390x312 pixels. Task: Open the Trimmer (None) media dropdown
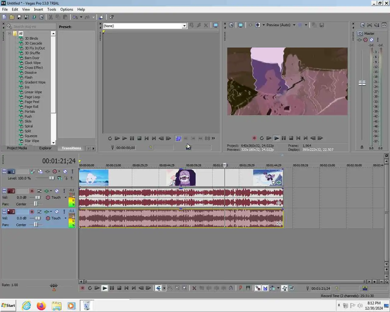184,26
